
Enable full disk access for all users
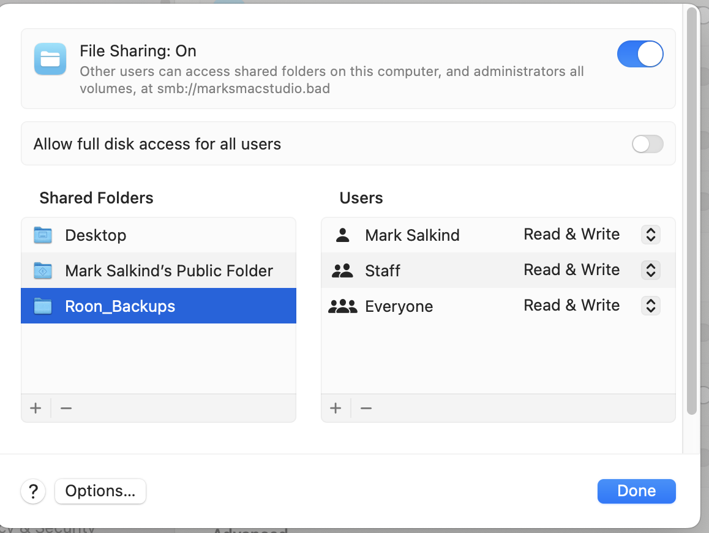click(x=647, y=144)
